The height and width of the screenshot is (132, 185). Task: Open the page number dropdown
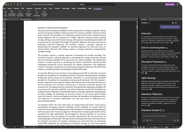coord(20,127)
